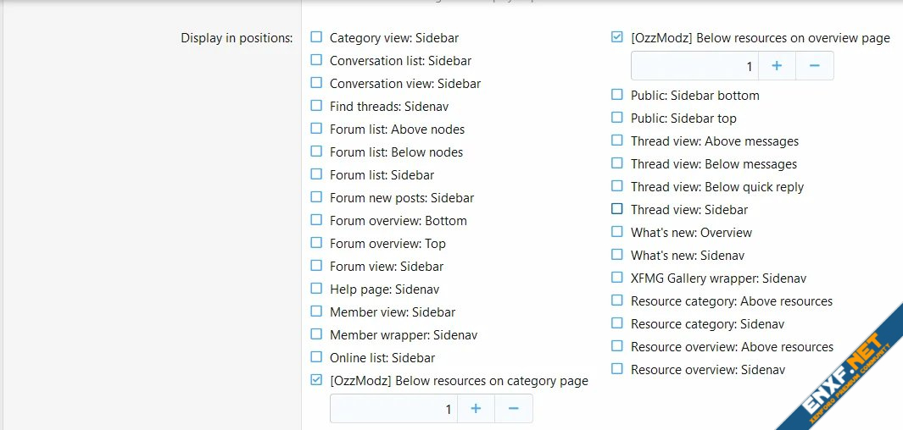Check Help page: Sidenav box

[316, 289]
